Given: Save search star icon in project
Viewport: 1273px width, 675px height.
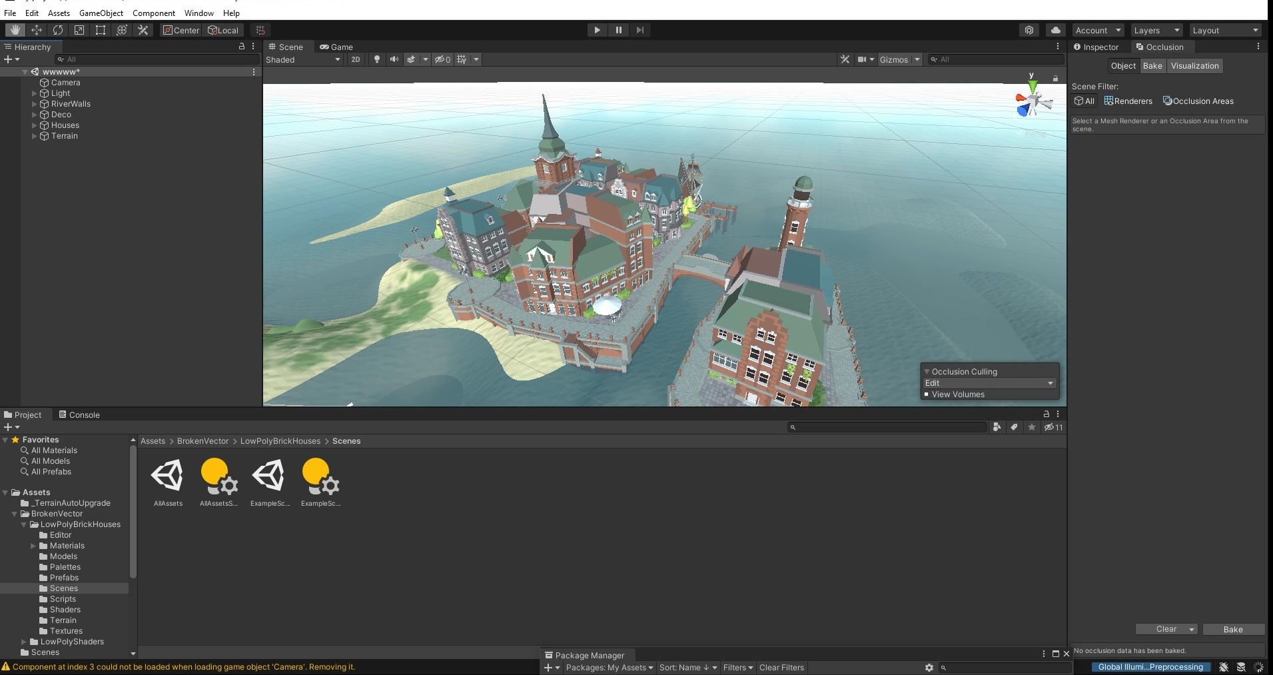Looking at the screenshot, I should [1032, 427].
